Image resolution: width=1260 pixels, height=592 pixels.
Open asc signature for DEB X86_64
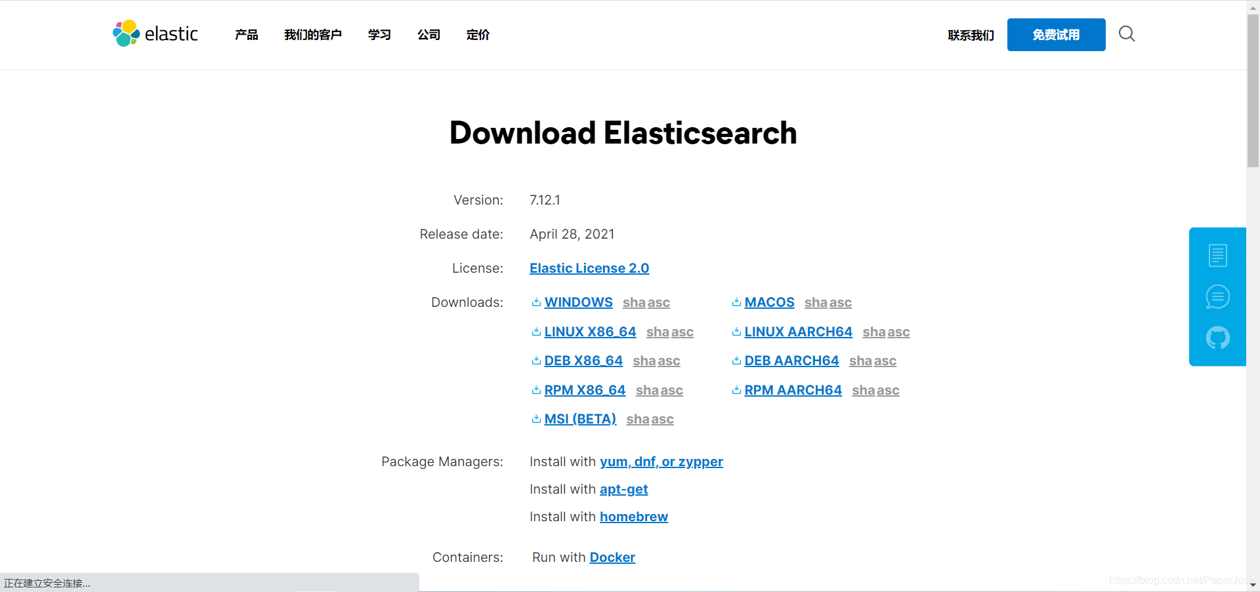669,361
